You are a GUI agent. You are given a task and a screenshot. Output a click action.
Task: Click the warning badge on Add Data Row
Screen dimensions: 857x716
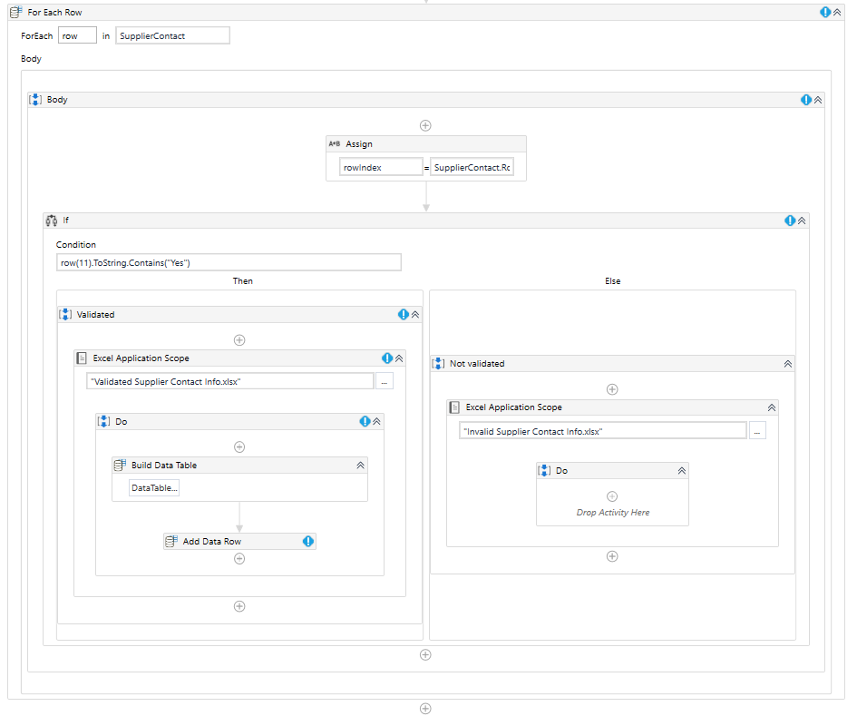[x=307, y=541]
